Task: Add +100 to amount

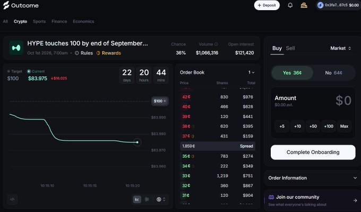Action: pos(329,126)
